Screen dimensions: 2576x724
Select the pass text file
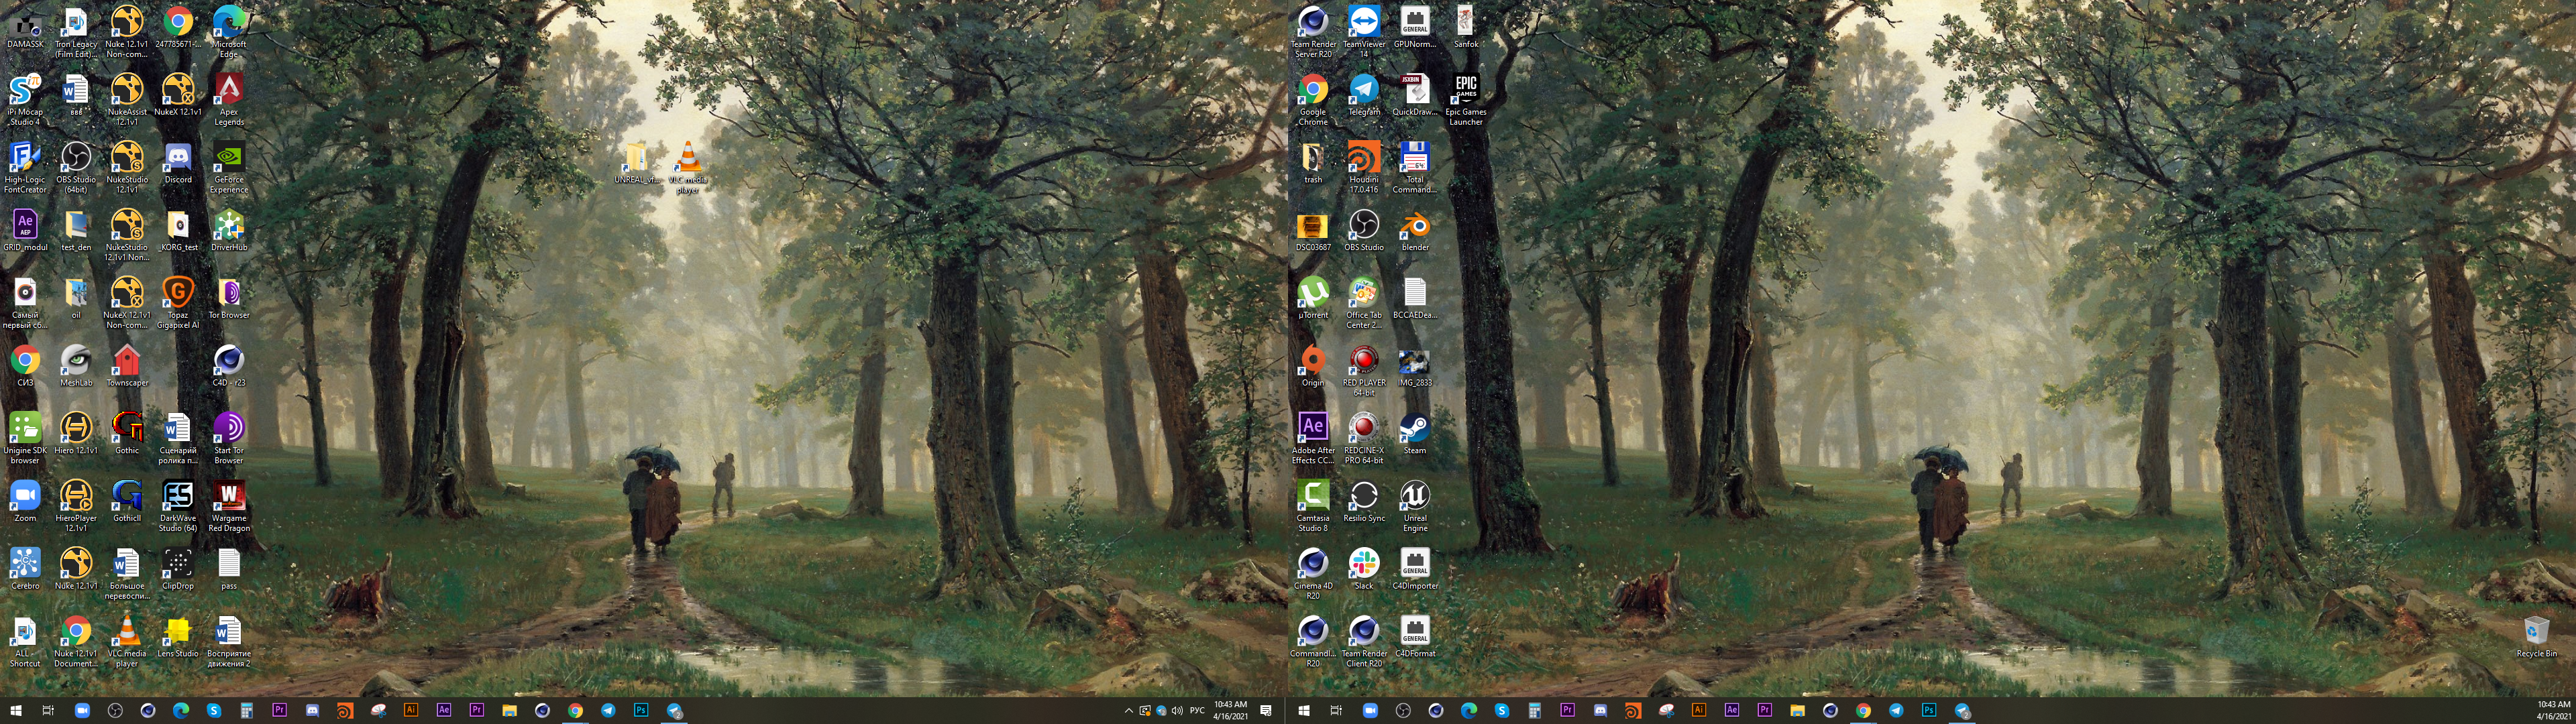pos(229,569)
